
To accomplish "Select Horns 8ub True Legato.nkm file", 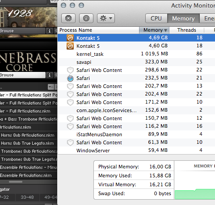I will point(29,143).
